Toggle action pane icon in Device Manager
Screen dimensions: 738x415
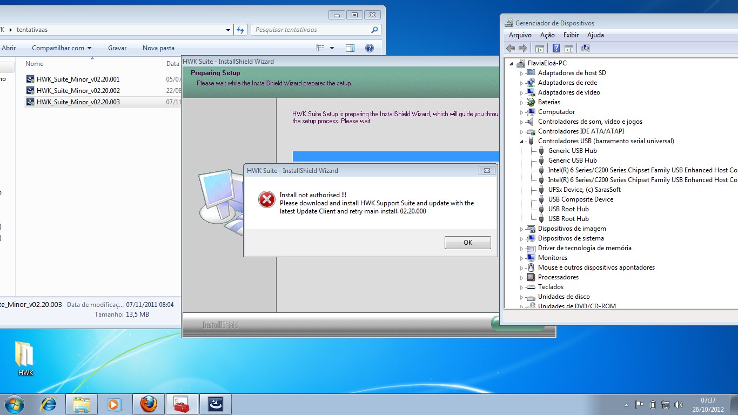click(569, 48)
